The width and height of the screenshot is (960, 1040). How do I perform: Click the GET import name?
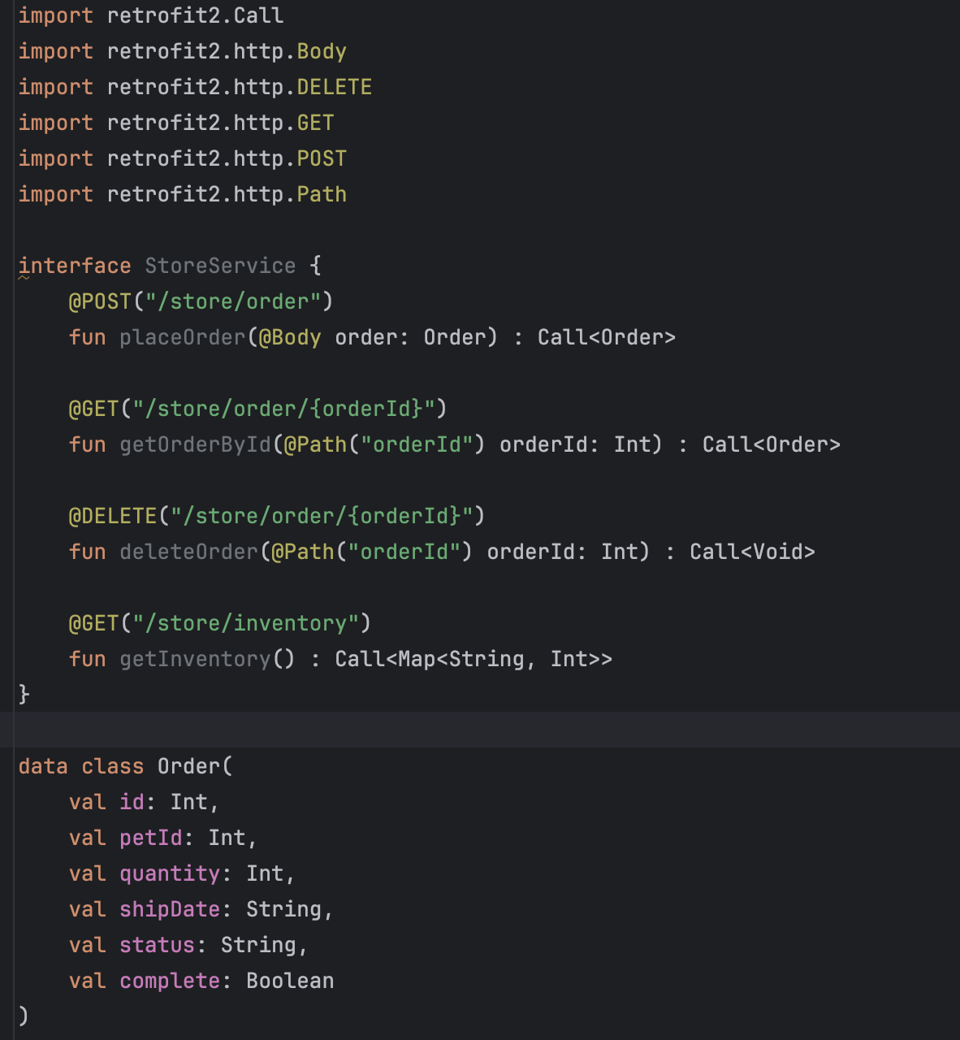pos(315,123)
